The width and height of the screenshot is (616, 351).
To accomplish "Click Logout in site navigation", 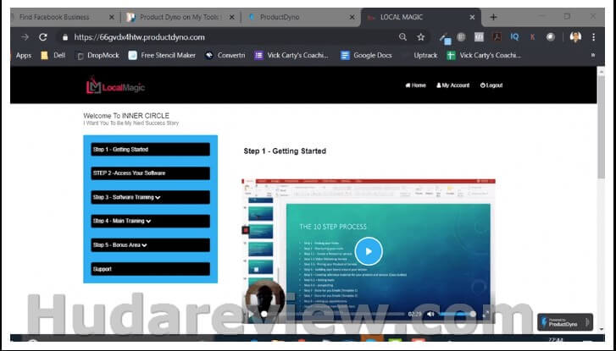I will coord(491,85).
